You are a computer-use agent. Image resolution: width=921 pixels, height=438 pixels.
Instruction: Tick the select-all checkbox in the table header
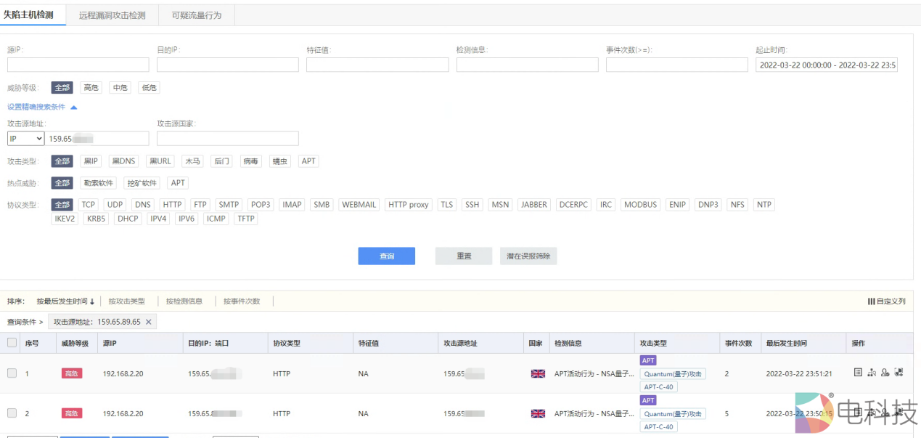12,343
